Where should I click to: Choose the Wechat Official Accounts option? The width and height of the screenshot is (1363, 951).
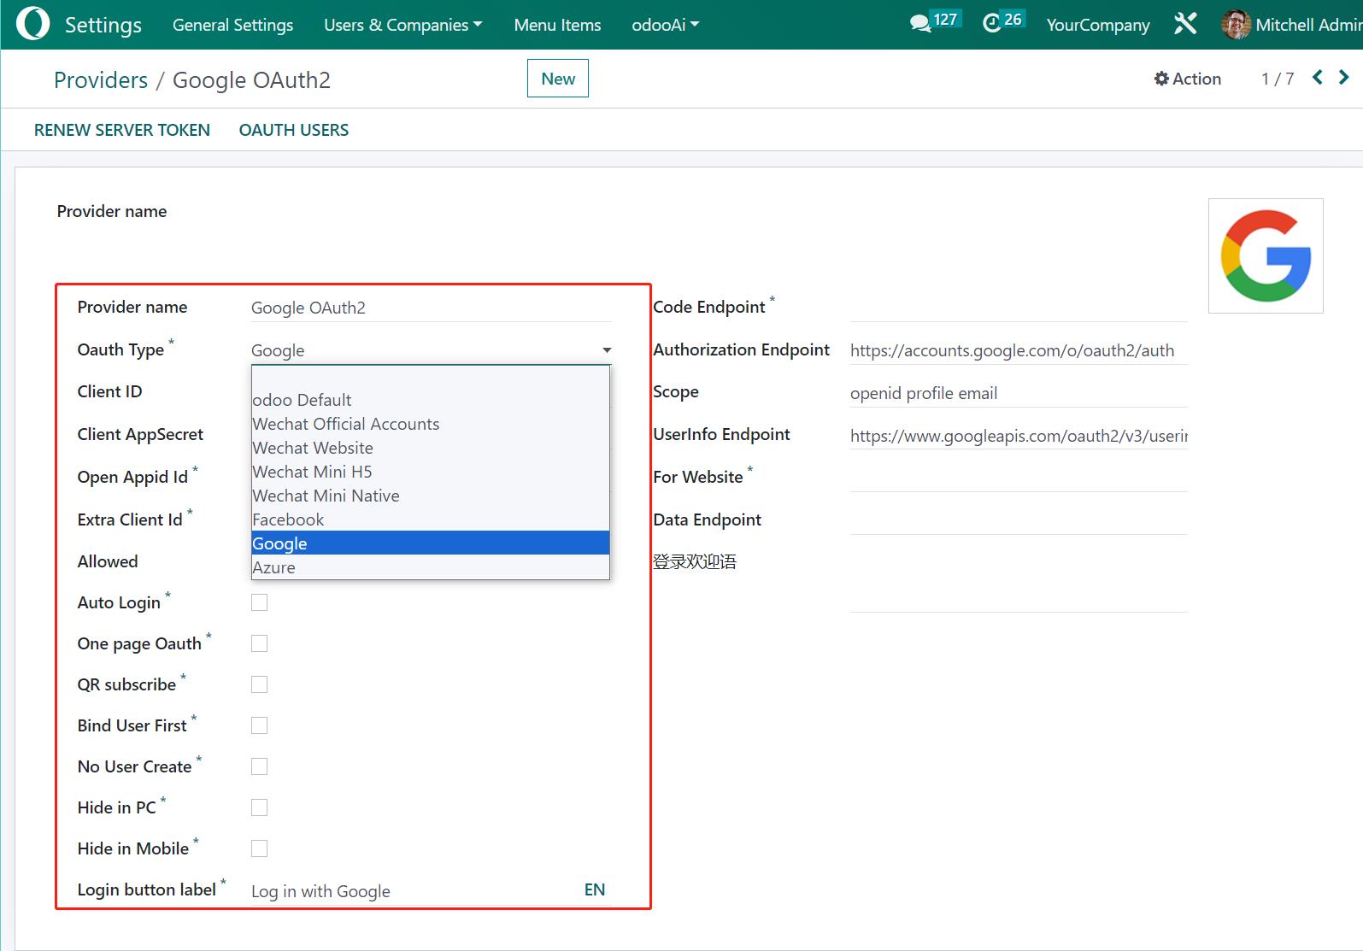[431, 424]
